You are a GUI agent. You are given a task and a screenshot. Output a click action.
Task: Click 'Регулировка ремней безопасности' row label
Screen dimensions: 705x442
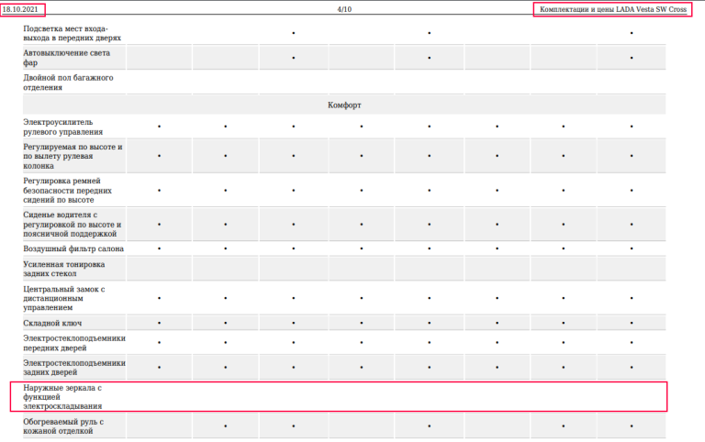coord(69,191)
